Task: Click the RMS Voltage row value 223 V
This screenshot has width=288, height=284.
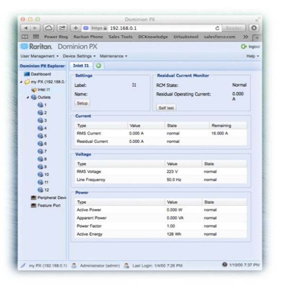Action: coord(172,172)
